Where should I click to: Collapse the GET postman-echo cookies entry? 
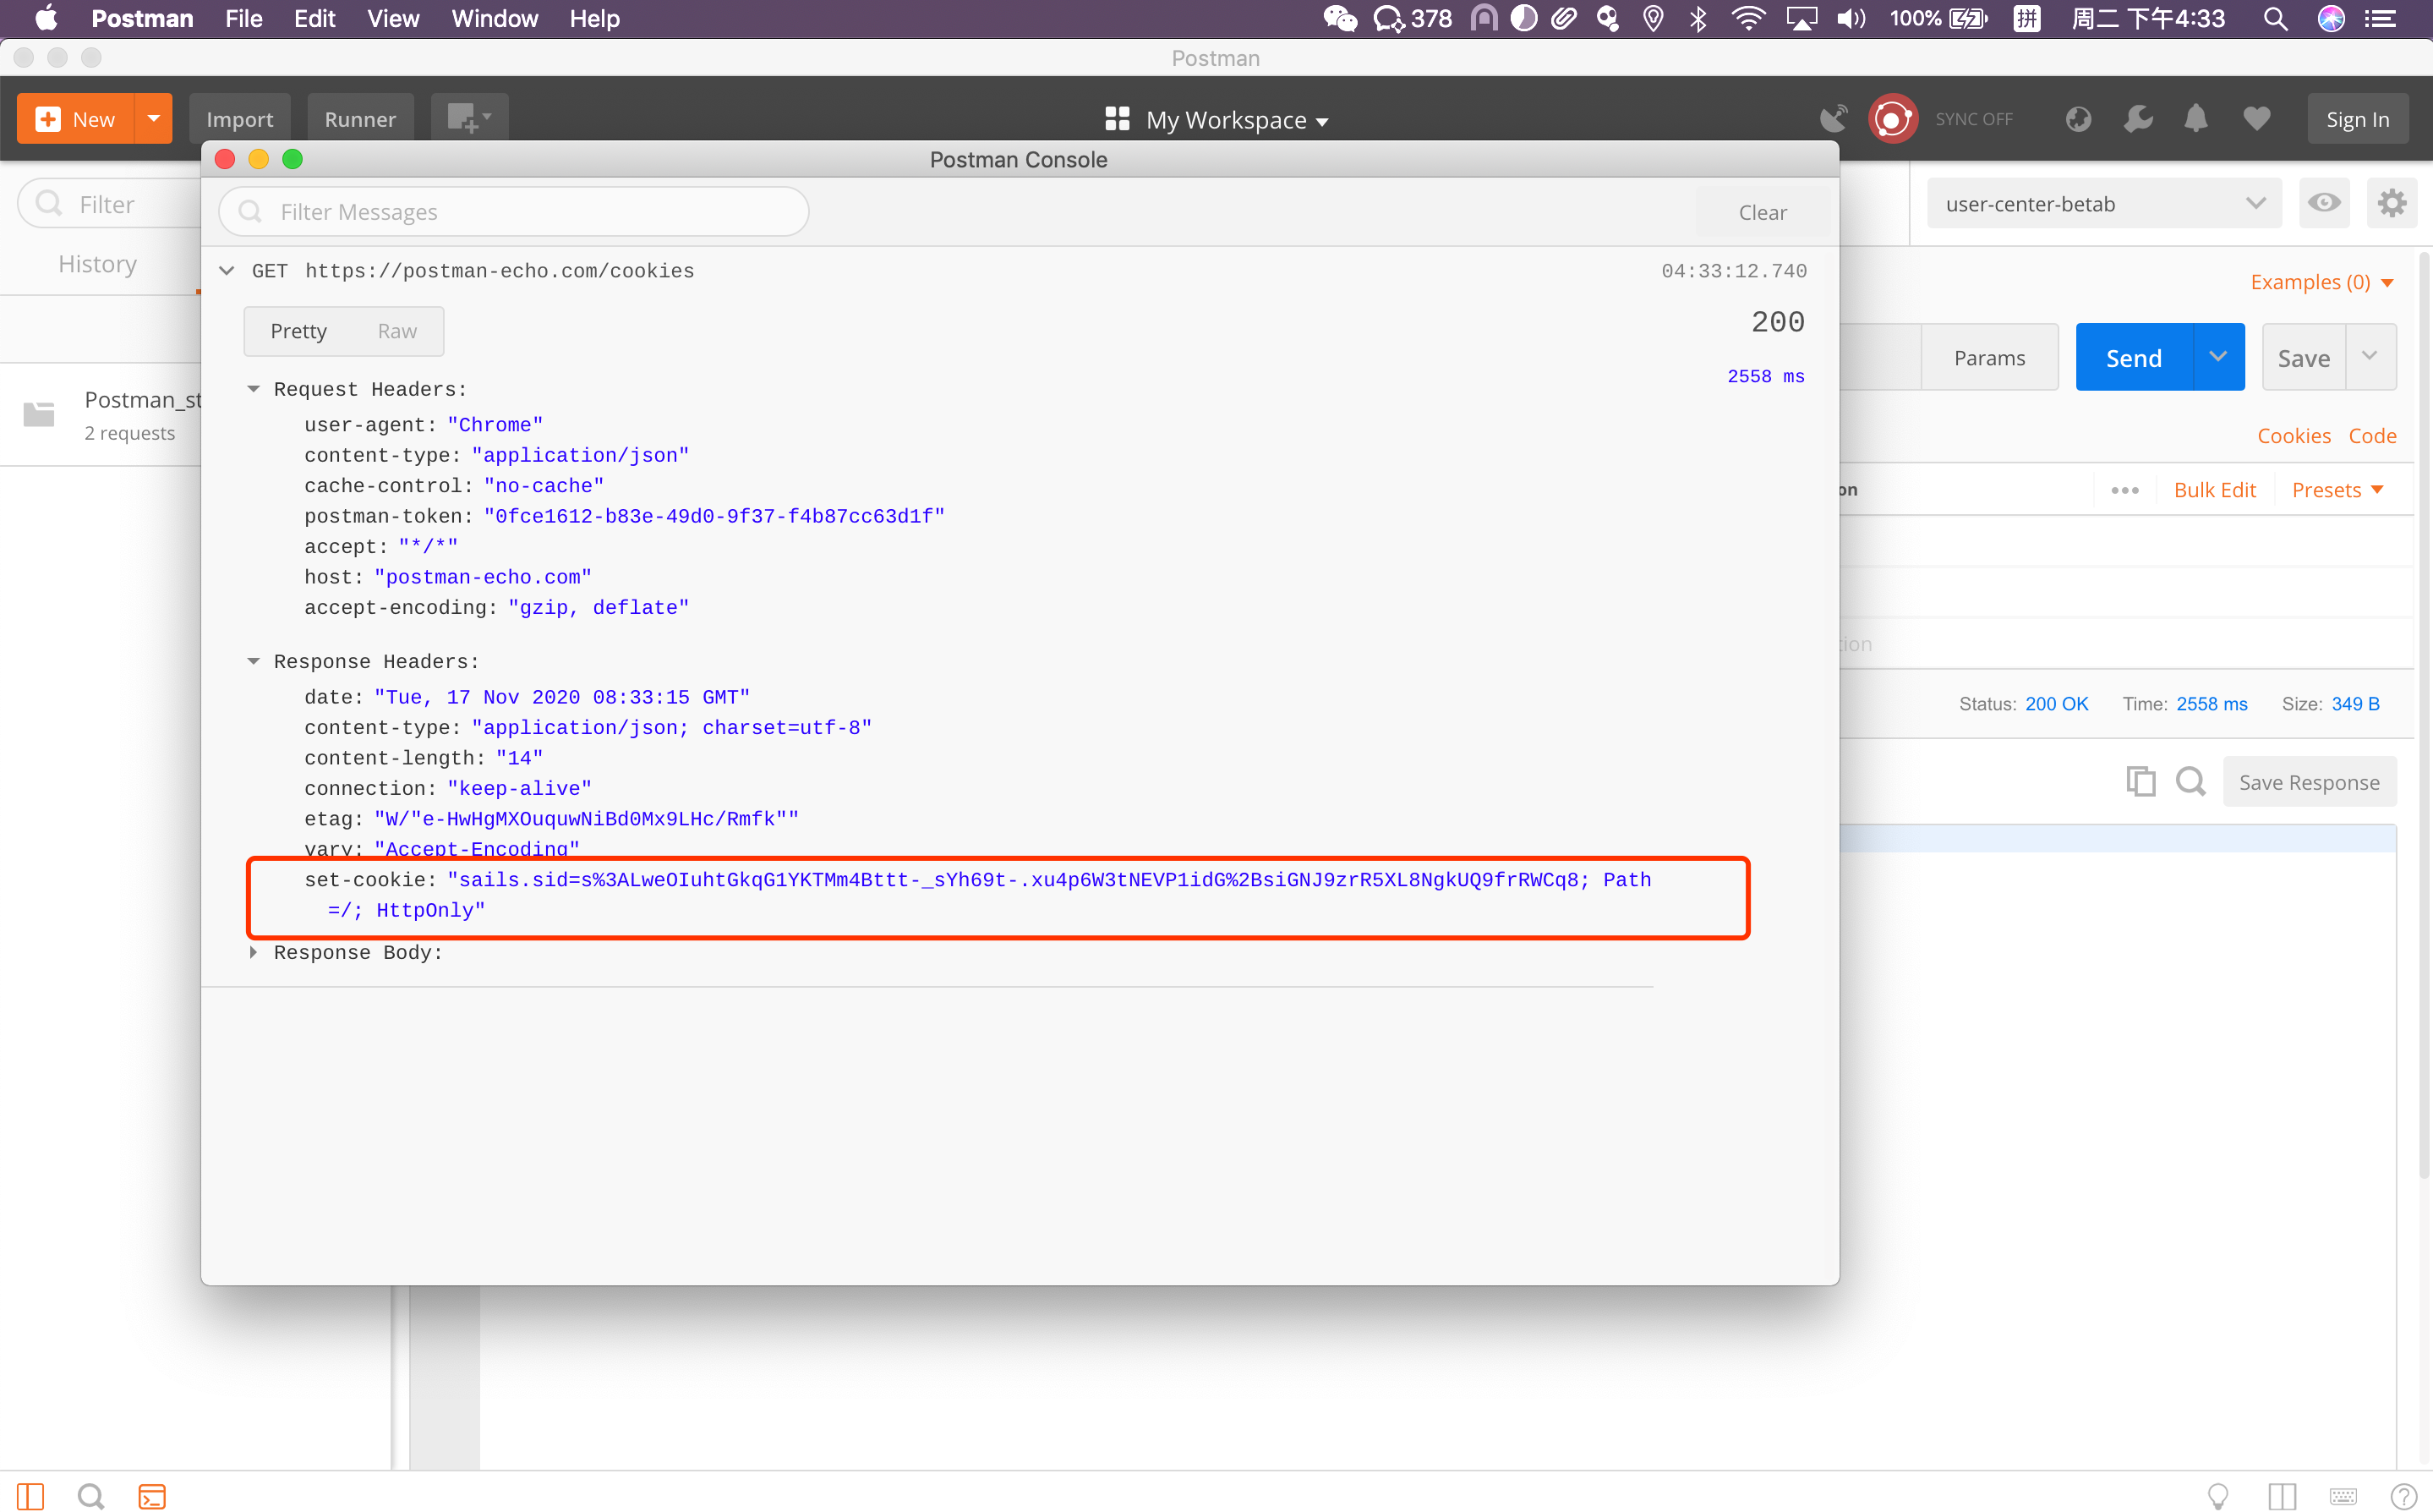pos(227,271)
